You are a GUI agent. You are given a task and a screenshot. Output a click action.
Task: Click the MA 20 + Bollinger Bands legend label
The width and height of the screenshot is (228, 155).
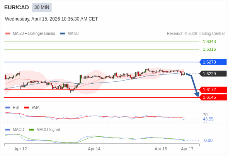click(34, 34)
